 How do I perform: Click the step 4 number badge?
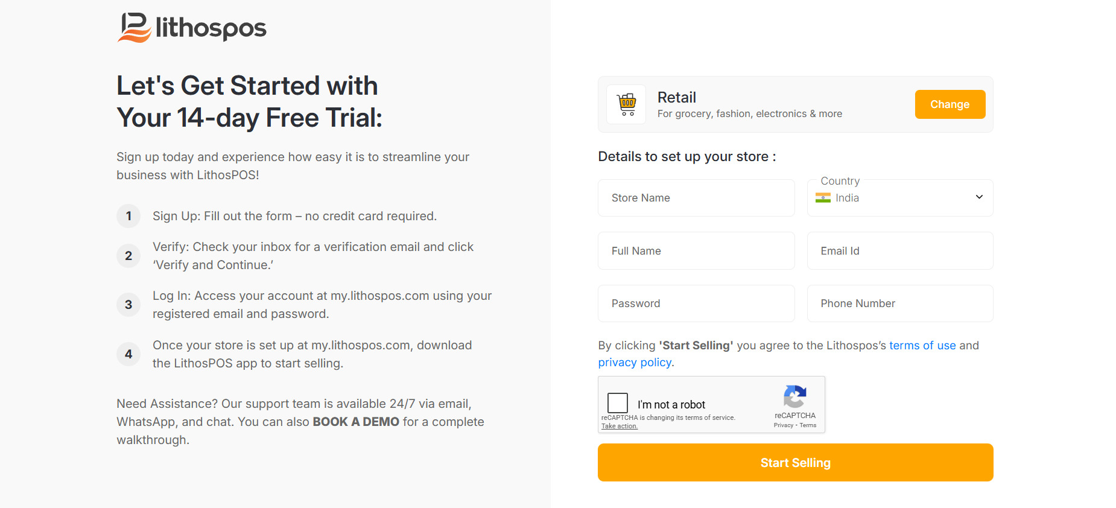(128, 354)
